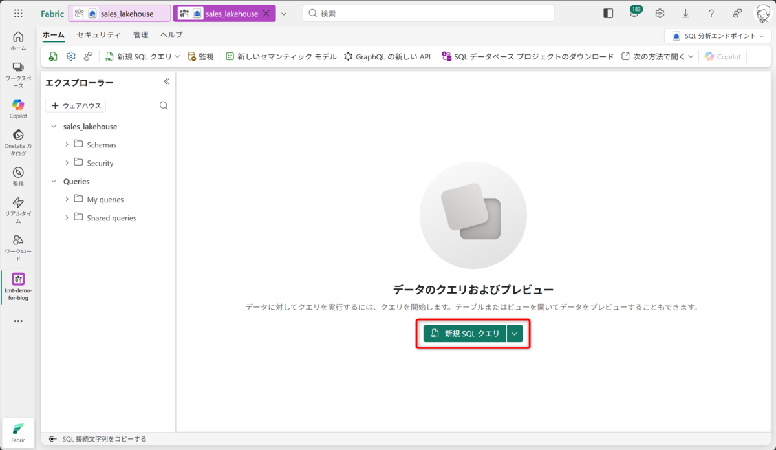The width and height of the screenshot is (776, 450).
Task: Click the settings gear in ribbon toolbar
Action: click(71, 57)
